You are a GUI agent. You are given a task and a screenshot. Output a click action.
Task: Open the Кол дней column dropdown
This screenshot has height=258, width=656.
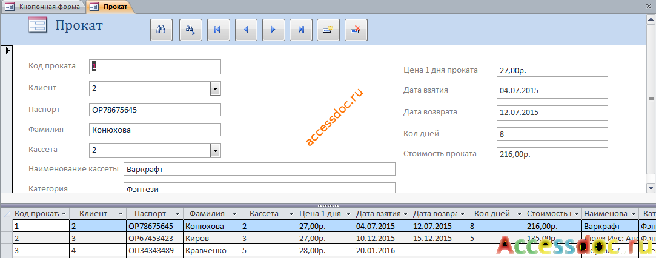(519, 214)
